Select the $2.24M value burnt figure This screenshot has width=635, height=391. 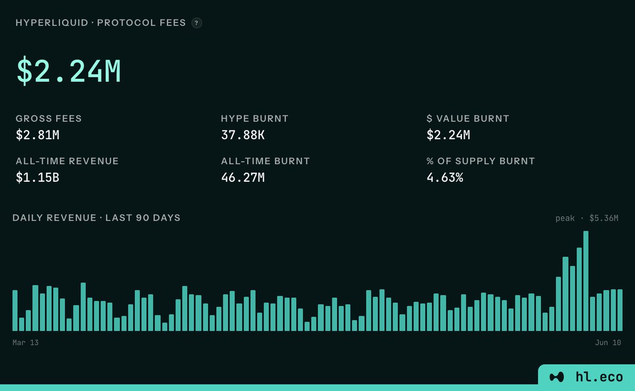448,135
